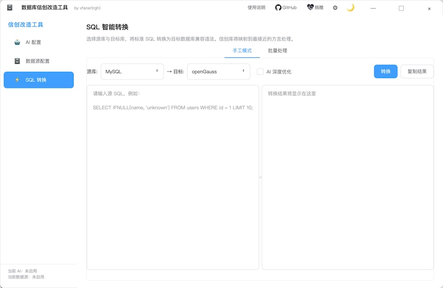The width and height of the screenshot is (443, 288).
Task: Open the 目标 openGauss dropdown
Action: pos(219,72)
